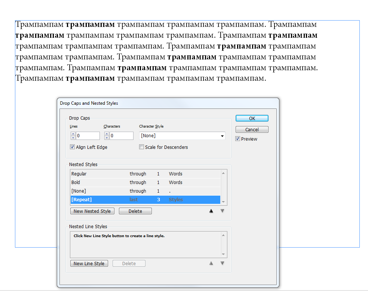Create a line style with New Line Style

pyautogui.click(x=89, y=264)
